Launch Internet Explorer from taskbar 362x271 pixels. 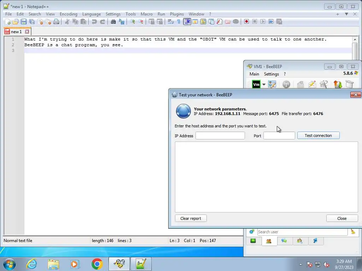pos(31,264)
